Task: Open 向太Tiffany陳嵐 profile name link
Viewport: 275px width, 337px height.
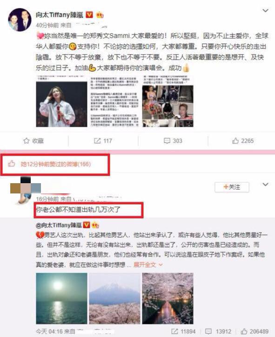Action: click(60, 15)
